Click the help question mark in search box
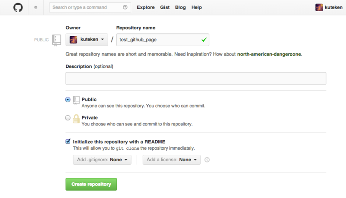346x198 pixels. tap(125, 7)
